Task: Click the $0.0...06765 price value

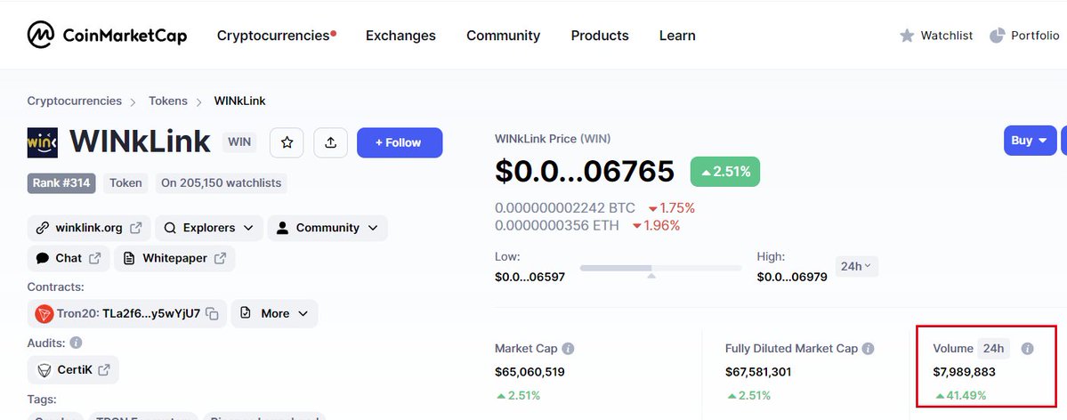Action: pyautogui.click(x=585, y=172)
